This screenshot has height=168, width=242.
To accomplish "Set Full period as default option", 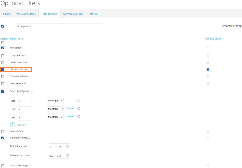I will click(208, 48).
